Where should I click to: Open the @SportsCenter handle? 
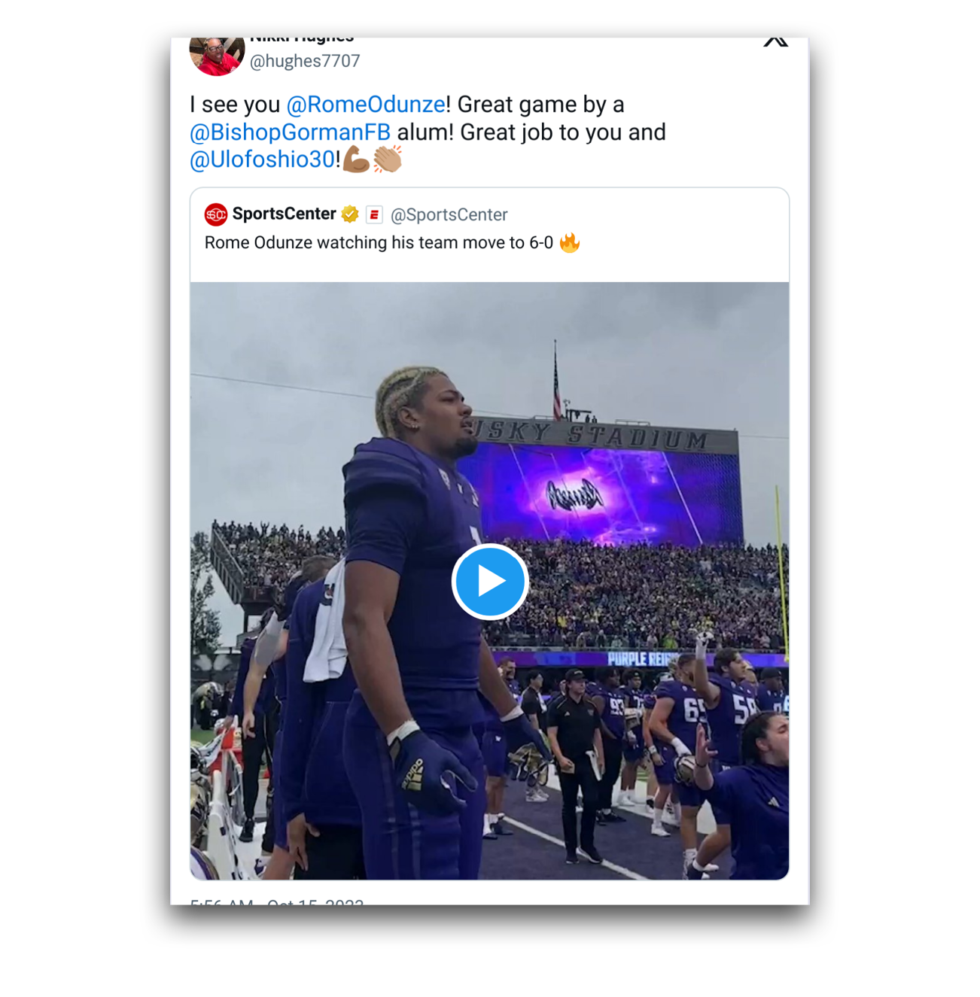point(449,215)
